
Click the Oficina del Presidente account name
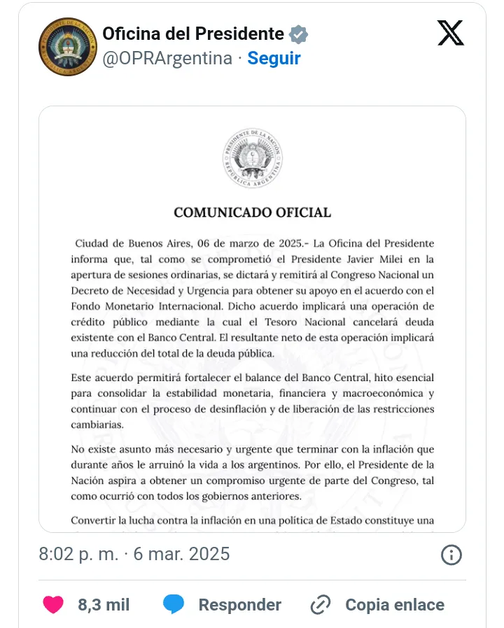pyautogui.click(x=193, y=34)
